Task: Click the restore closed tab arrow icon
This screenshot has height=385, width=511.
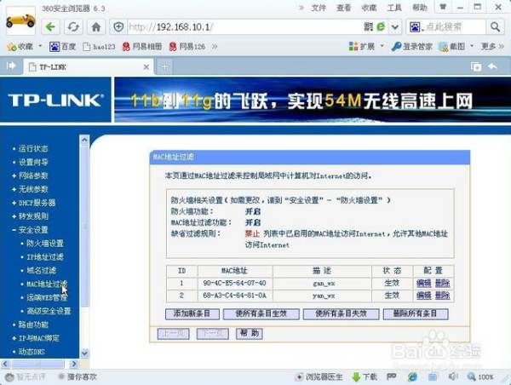Action: pyautogui.click(x=492, y=66)
